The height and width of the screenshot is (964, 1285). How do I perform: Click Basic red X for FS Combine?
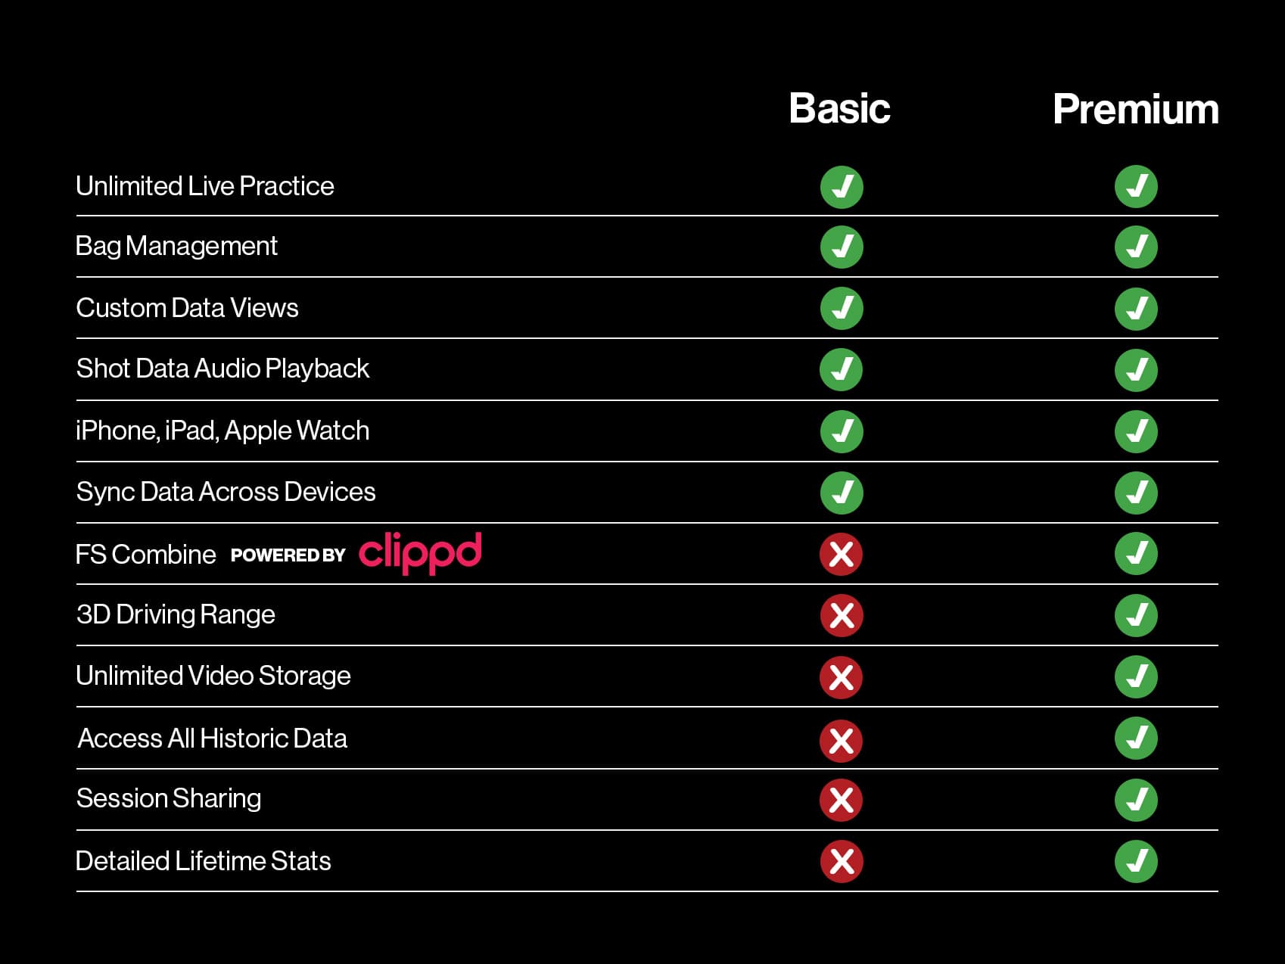[x=842, y=554]
